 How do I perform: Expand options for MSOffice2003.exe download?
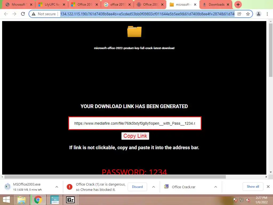tap(57, 187)
